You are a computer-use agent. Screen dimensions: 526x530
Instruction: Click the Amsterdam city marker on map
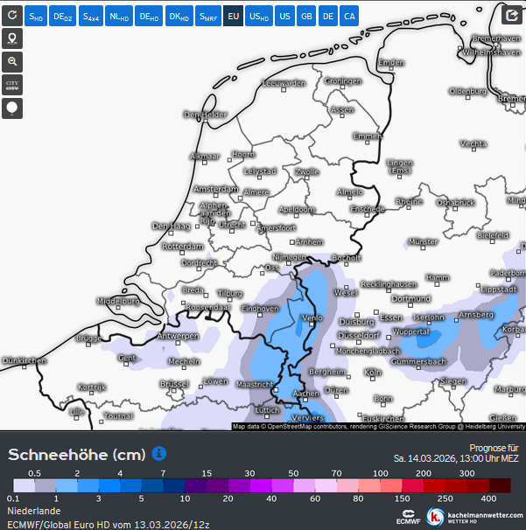pyautogui.click(x=216, y=195)
